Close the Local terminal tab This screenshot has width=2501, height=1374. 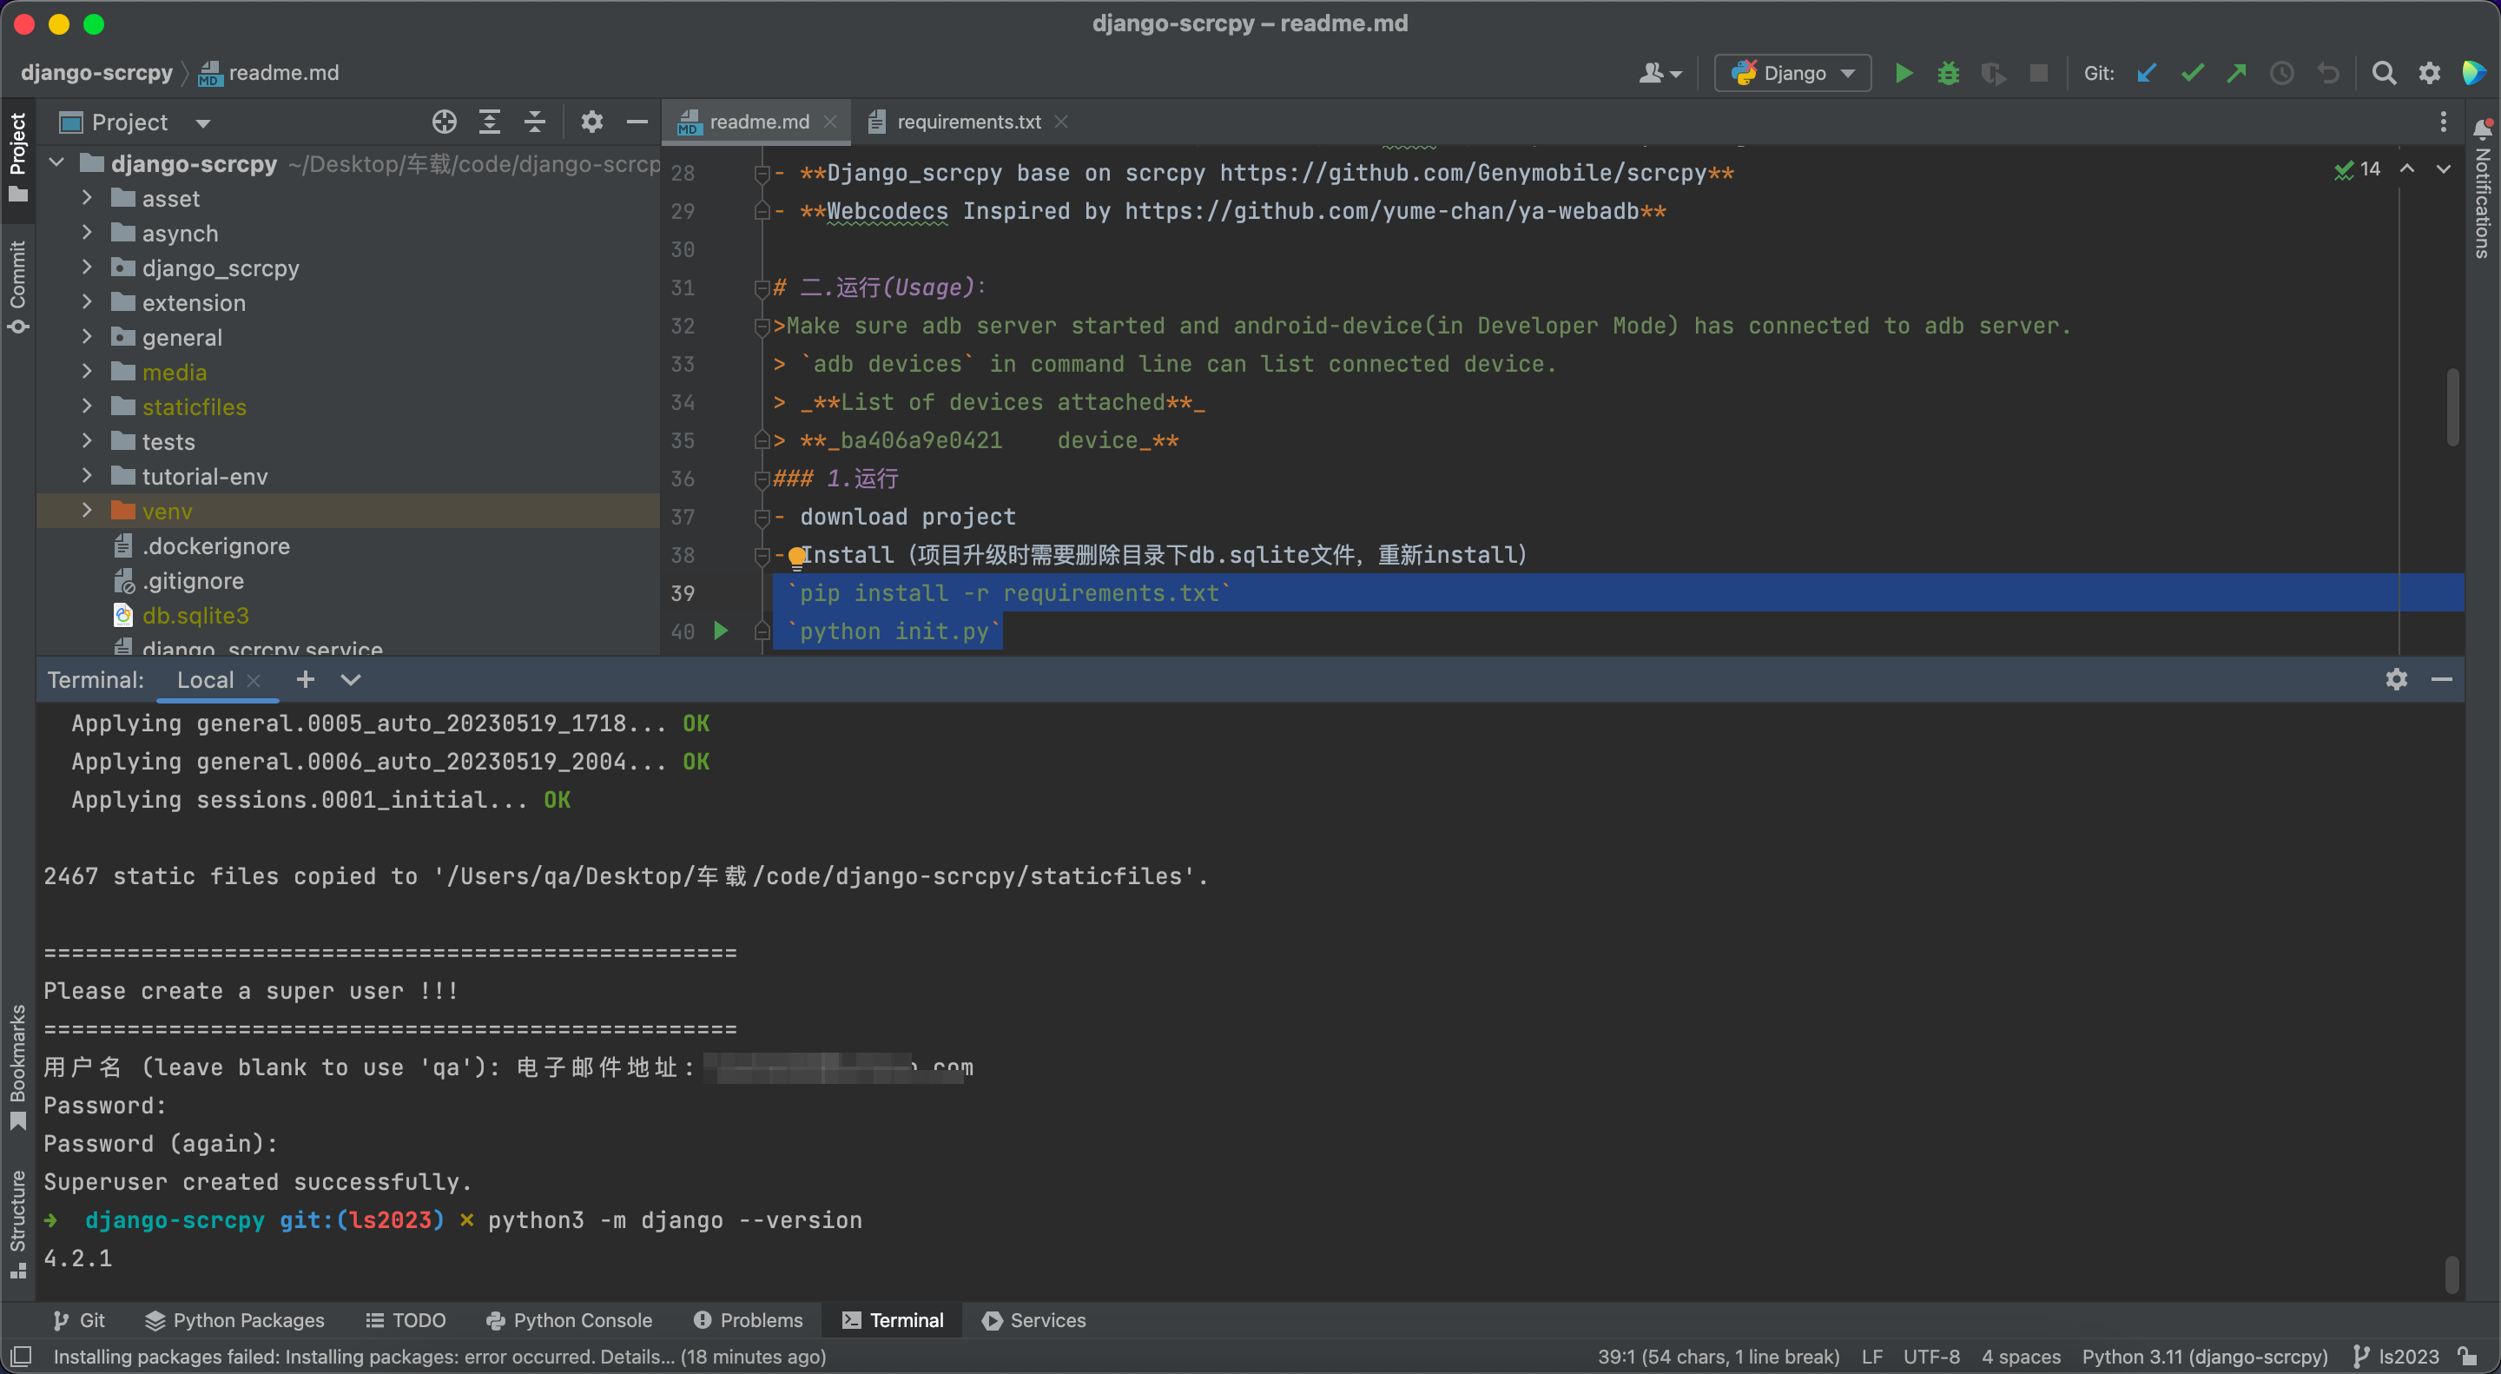pyautogui.click(x=254, y=681)
